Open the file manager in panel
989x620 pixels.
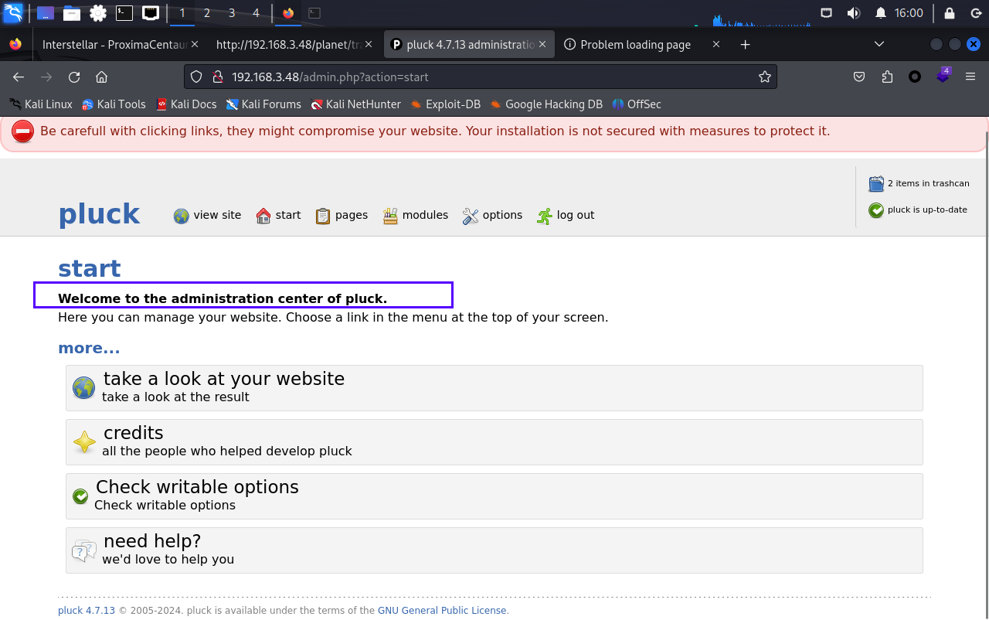pyautogui.click(x=72, y=12)
